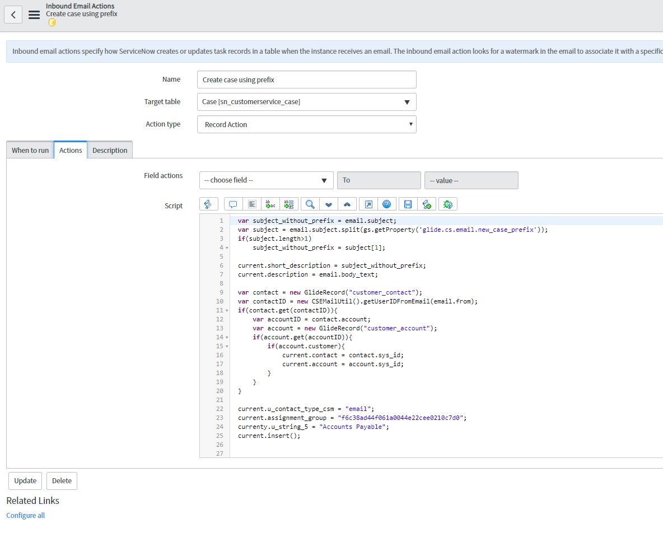Collapse the code fold at line 11

(x=227, y=311)
